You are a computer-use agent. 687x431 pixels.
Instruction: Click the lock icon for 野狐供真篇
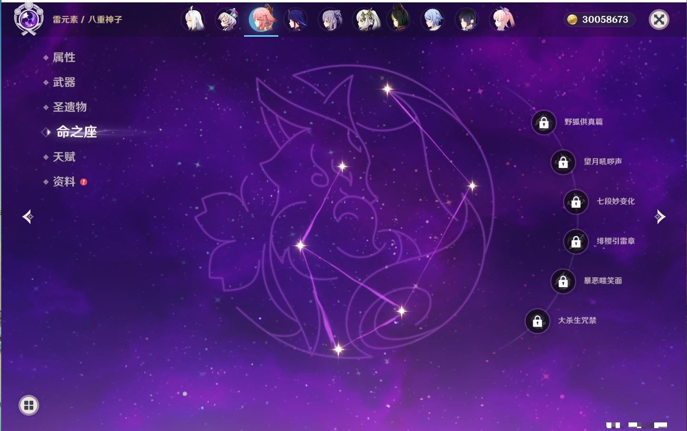544,122
